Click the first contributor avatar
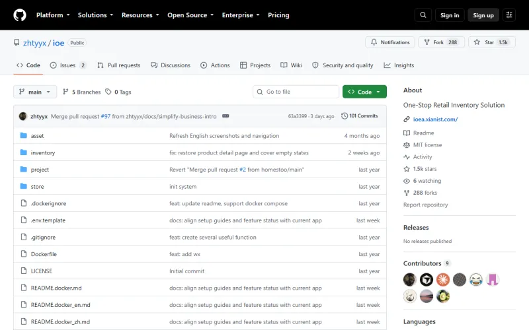This screenshot has width=529, height=330. [409, 279]
